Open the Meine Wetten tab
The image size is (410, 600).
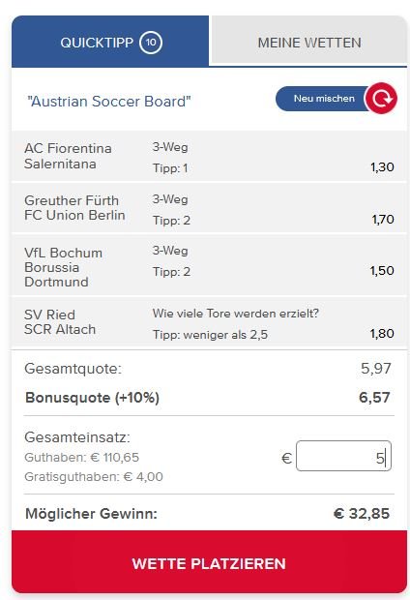[x=309, y=40]
